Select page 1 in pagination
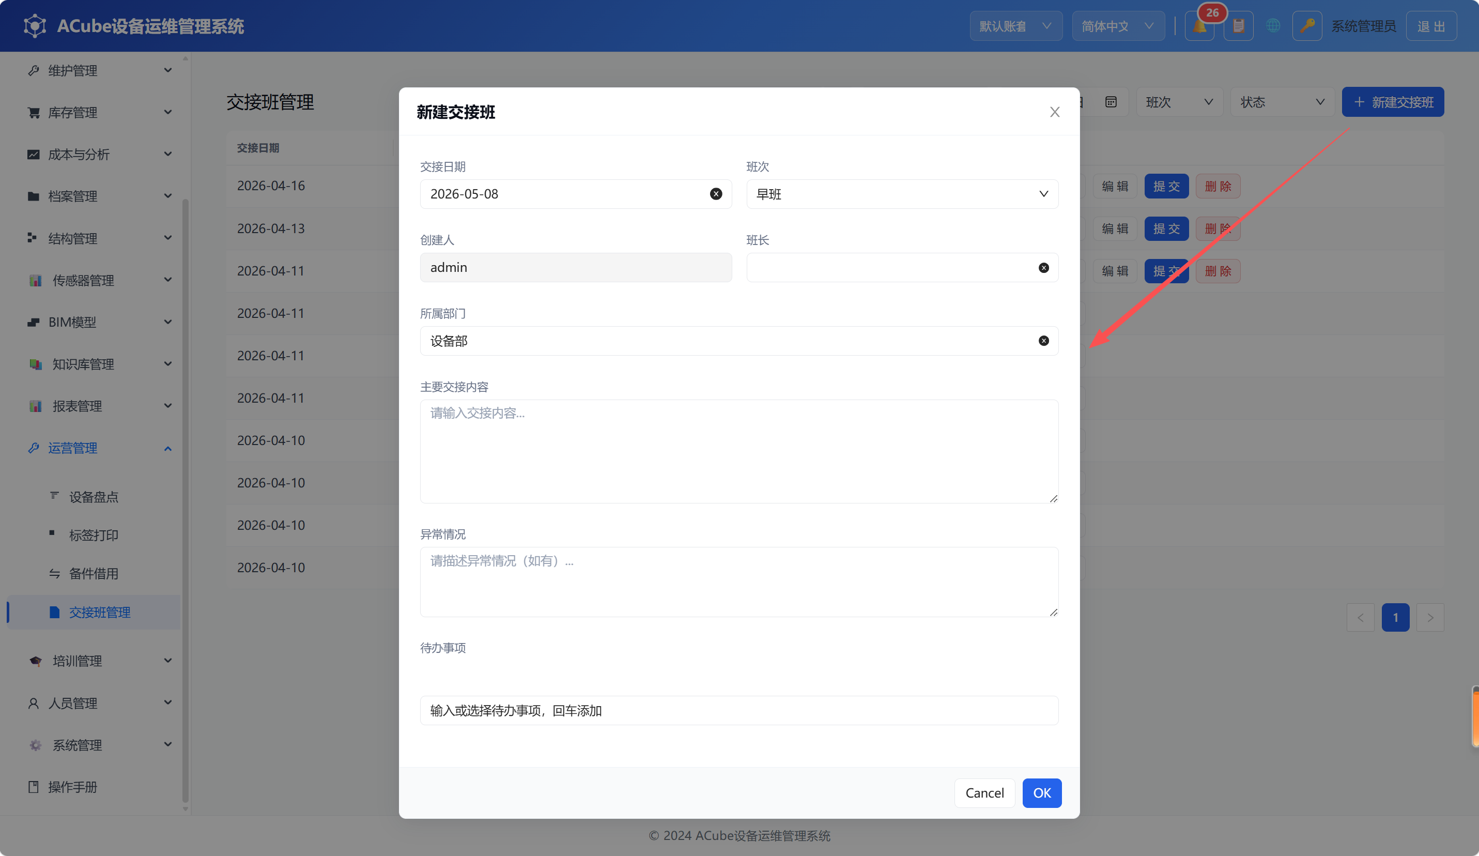Screen dimensions: 1479x856 pos(1396,618)
